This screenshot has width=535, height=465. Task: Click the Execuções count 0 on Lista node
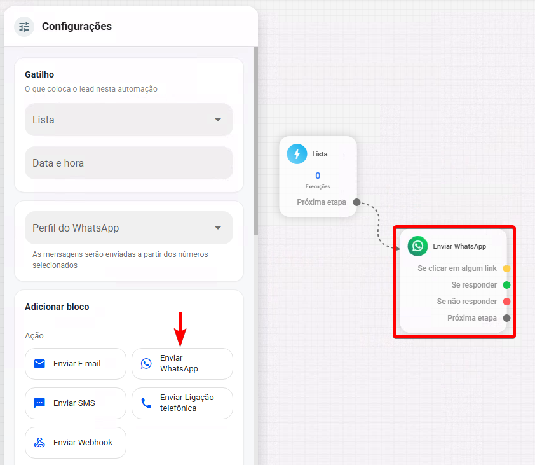318,176
